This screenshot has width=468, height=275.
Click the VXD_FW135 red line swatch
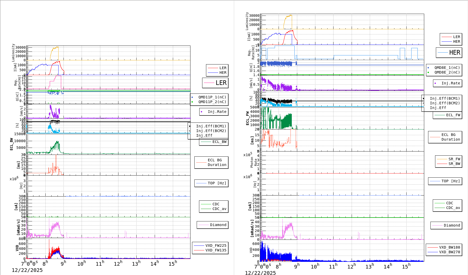199,250
